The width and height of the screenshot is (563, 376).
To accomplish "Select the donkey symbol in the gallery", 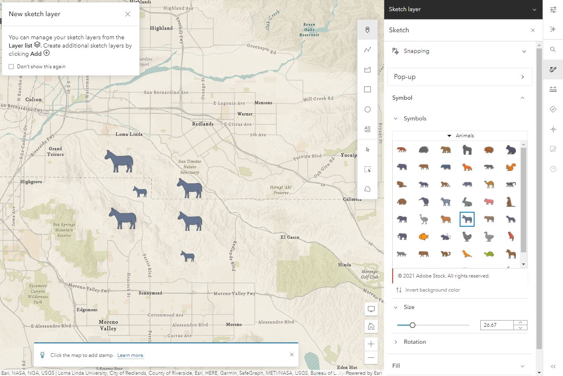I will point(467,219).
